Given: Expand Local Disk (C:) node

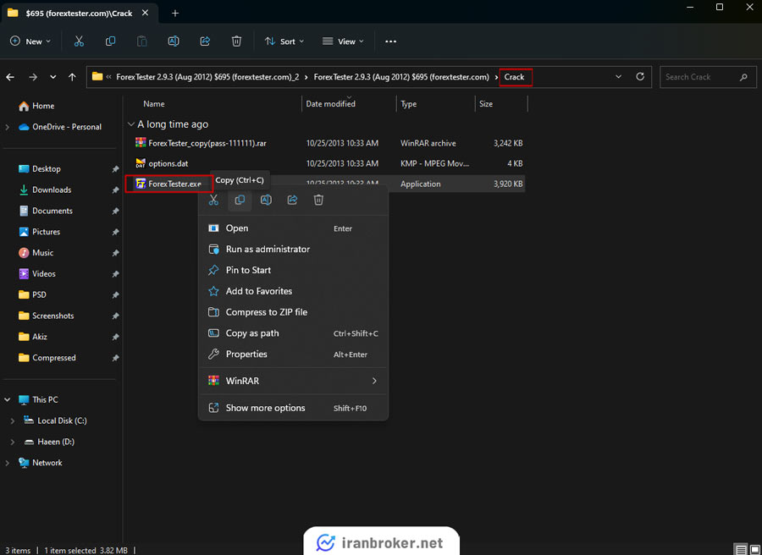Looking at the screenshot, I should [x=13, y=421].
